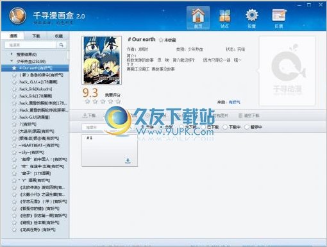The image size is (327, 247).
Task: Click the filled star beside # Our earth
Action: click(14, 68)
